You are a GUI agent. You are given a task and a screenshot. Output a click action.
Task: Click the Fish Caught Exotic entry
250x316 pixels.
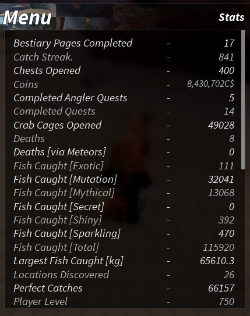click(x=124, y=166)
